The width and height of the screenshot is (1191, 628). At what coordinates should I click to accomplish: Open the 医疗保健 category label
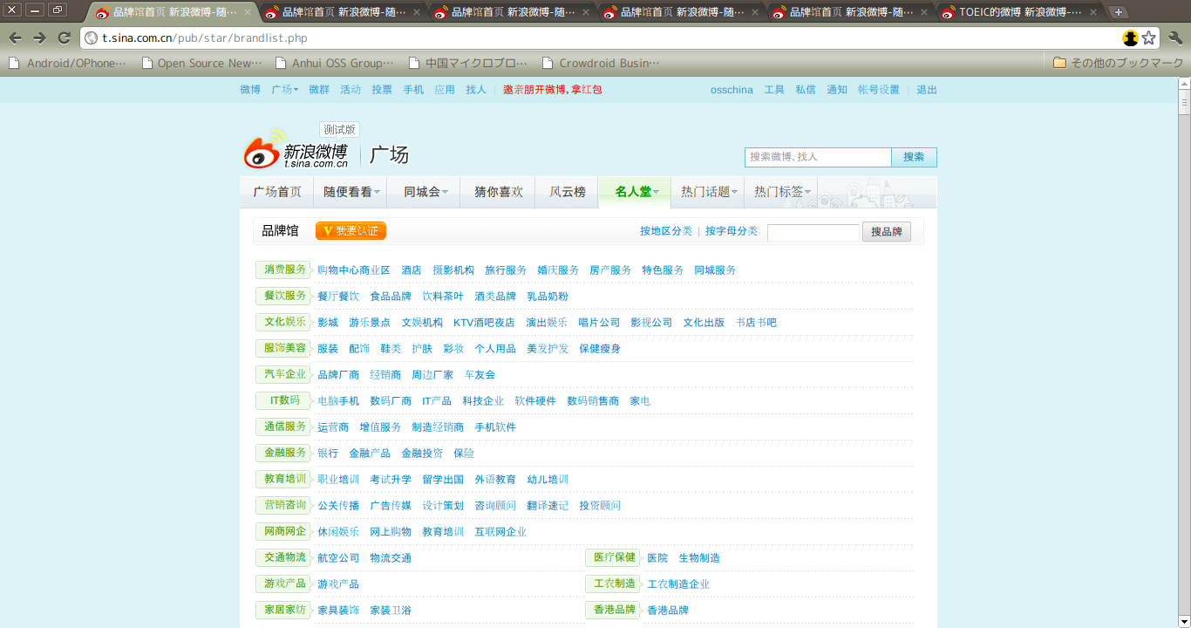coord(613,557)
